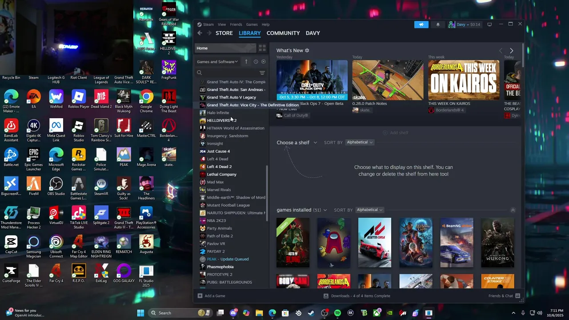Open Friends & Chat
569x320 pixels.
pos(504,296)
